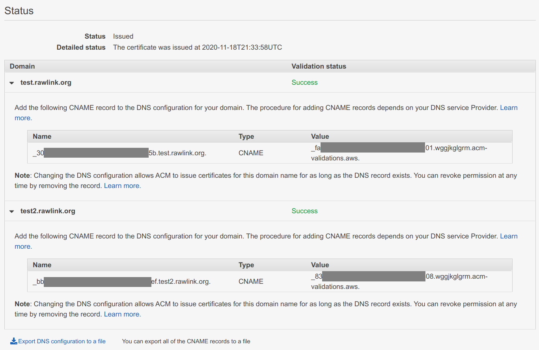The width and height of the screenshot is (539, 350).
Task: Collapse the test2.rawlink.org domain section
Action: click(12, 212)
